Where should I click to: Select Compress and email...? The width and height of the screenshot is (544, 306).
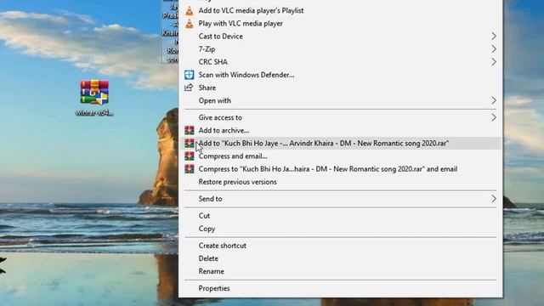(x=233, y=156)
